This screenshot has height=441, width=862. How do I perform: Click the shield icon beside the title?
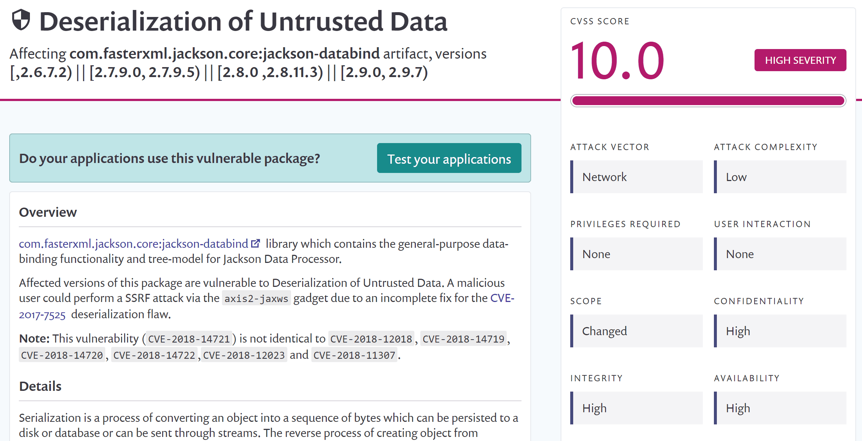[21, 20]
